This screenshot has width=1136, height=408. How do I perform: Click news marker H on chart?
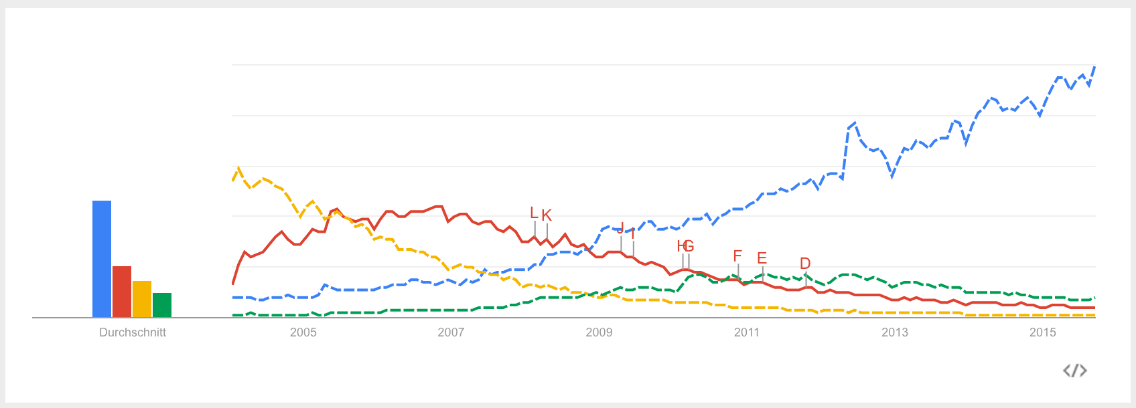point(681,246)
